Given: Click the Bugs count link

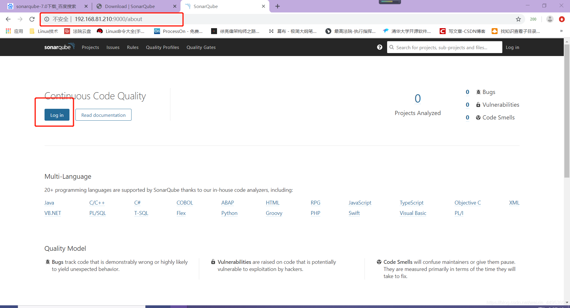Looking at the screenshot, I should click(x=467, y=92).
